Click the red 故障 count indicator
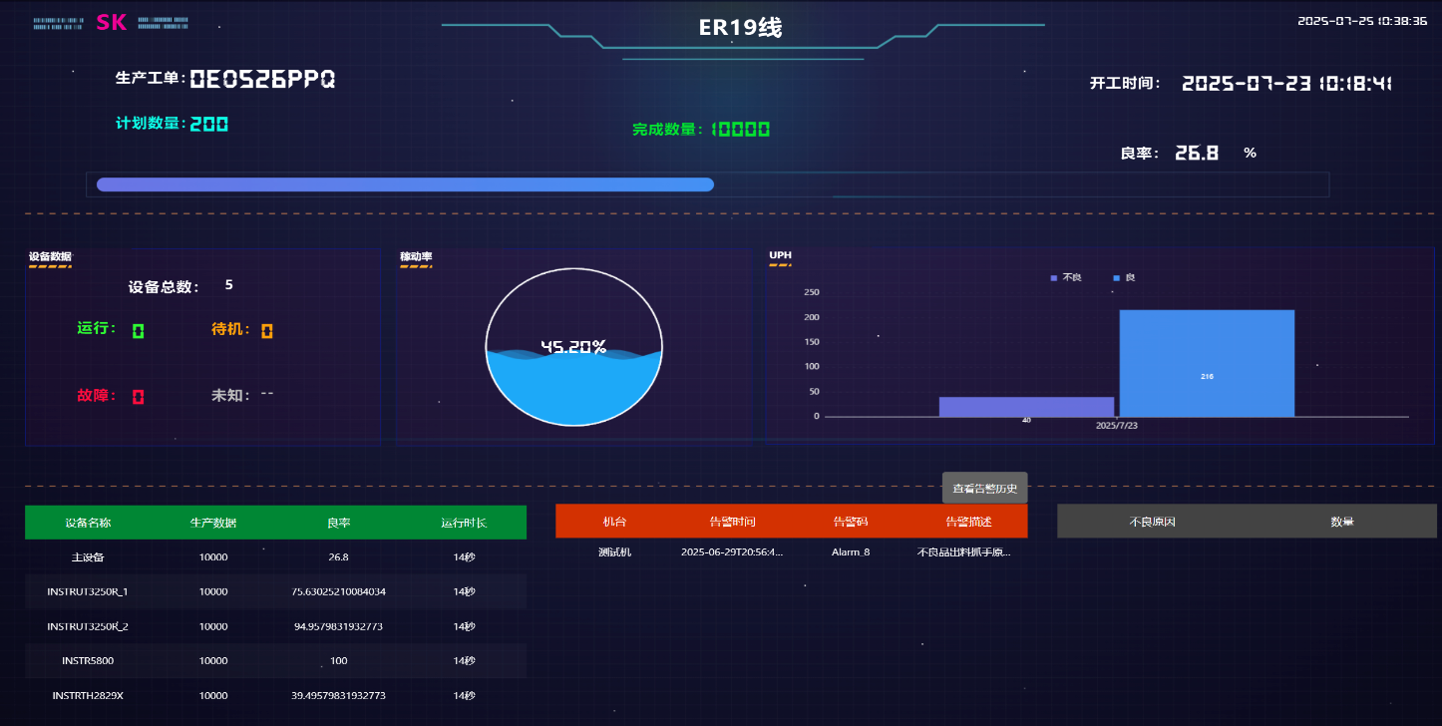Screen dimensions: 1442x726 [x=138, y=397]
